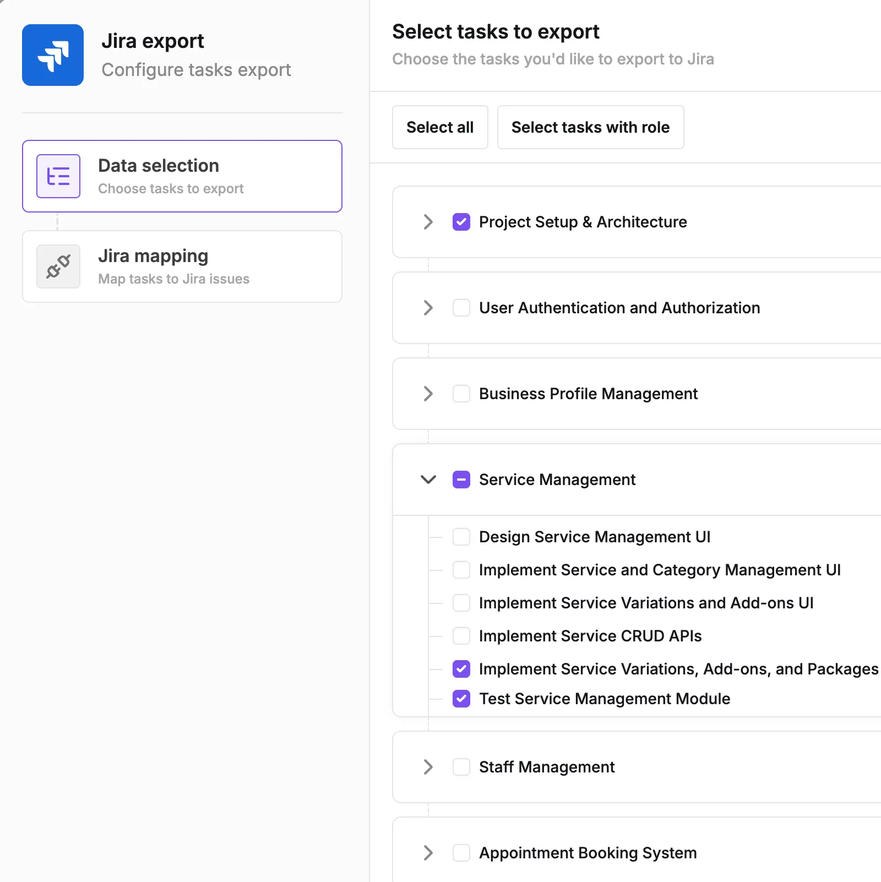Open the Data selection step
881x882 pixels.
click(182, 176)
